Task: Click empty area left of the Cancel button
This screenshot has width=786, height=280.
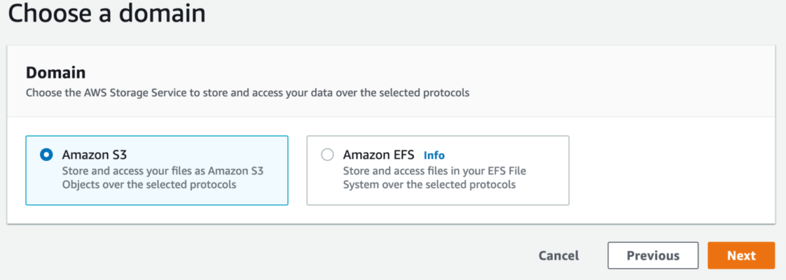Action: (x=327, y=256)
